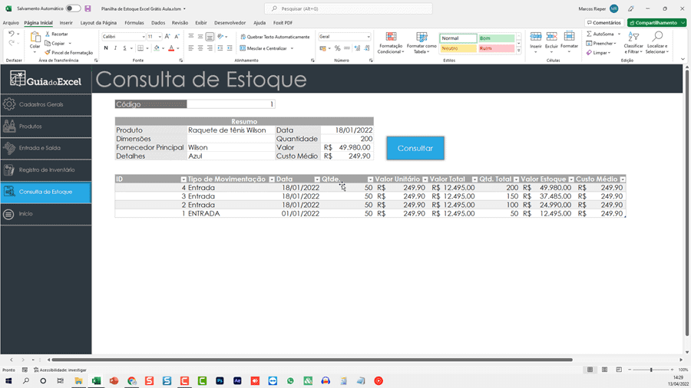Click the Compartilhamento button
This screenshot has width=691, height=388.
(x=656, y=22)
